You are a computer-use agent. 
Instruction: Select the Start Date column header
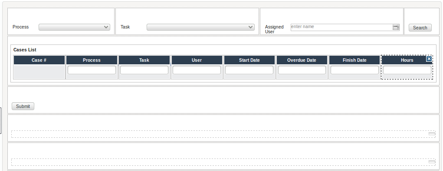click(249, 60)
